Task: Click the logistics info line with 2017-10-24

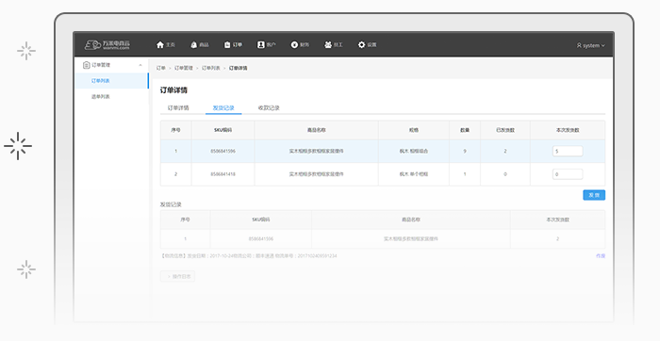Action: click(249, 255)
